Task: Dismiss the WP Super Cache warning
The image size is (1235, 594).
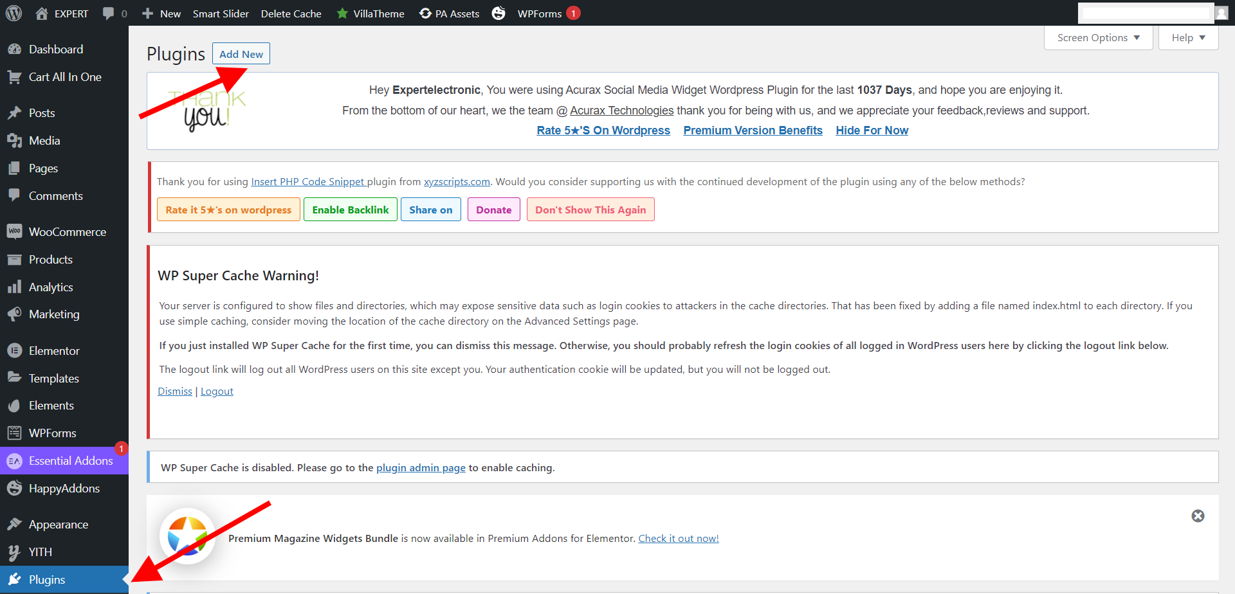Action: click(175, 392)
